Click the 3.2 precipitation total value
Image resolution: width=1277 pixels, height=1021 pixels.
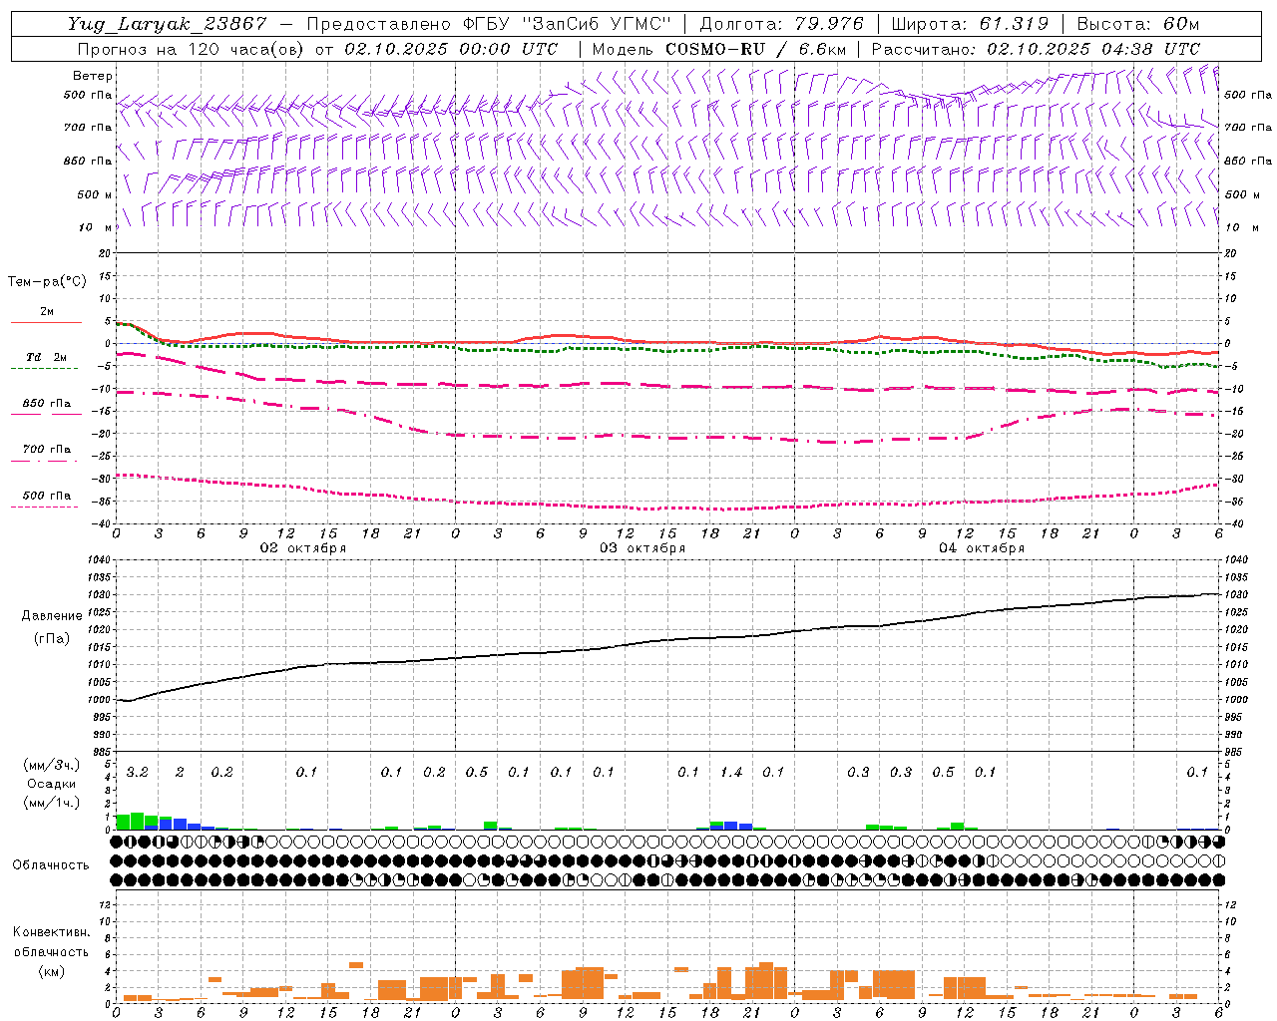137,773
